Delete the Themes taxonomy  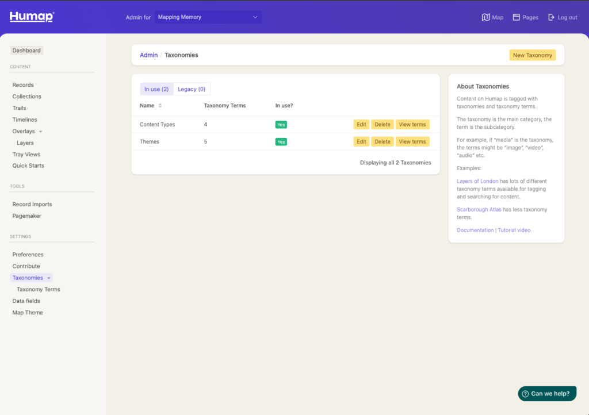[x=383, y=142]
